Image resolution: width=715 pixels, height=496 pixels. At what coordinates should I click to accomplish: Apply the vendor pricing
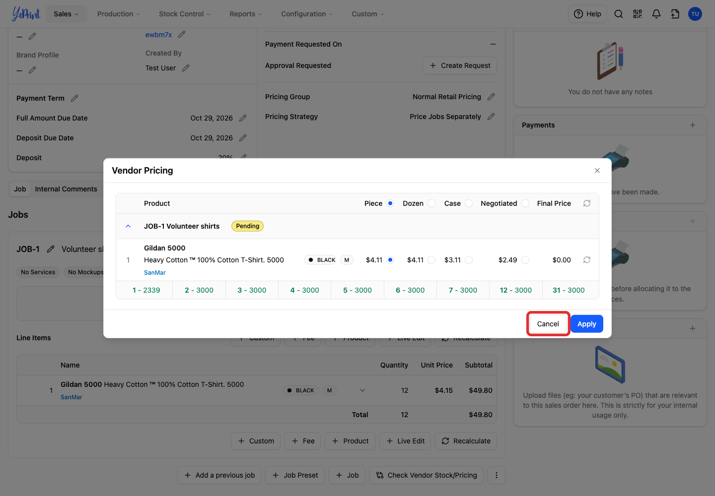[587, 324]
